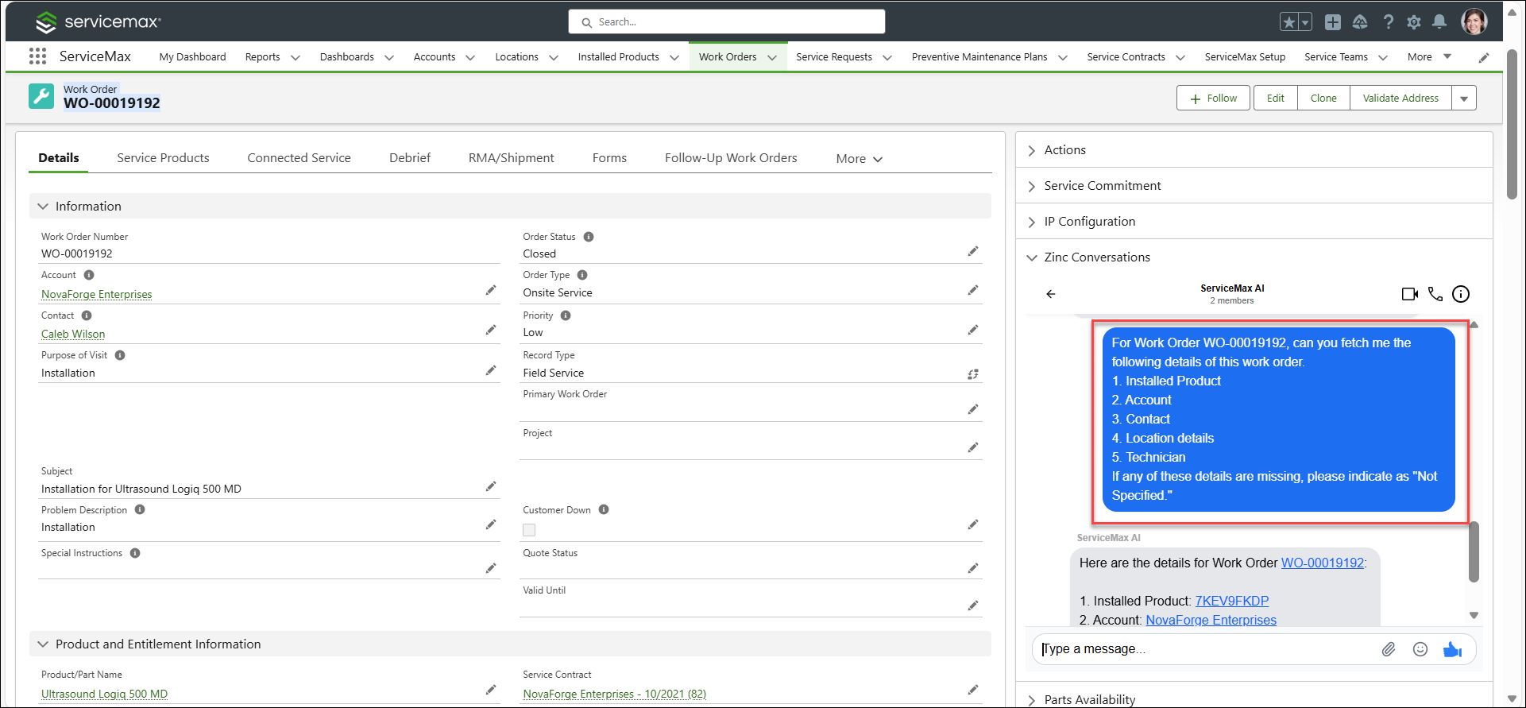Open the tabs More dropdown
Screen dimensions: 1526x708
[x=860, y=159]
